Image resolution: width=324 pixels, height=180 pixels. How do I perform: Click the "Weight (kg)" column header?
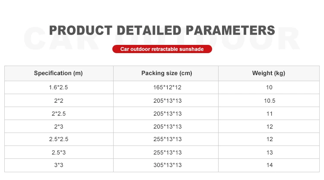(x=269, y=73)
